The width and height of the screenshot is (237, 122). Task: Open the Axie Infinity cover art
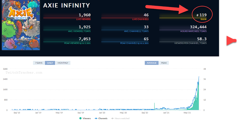tap(21, 25)
